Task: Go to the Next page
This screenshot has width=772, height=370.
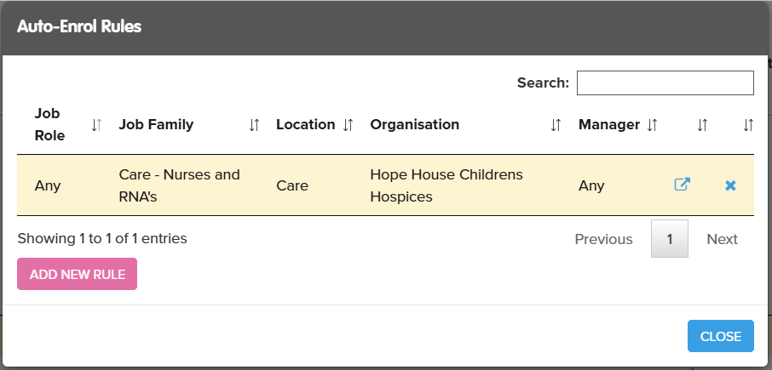Action: (722, 239)
